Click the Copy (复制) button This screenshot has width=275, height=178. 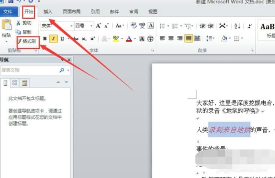pyautogui.click(x=24, y=32)
